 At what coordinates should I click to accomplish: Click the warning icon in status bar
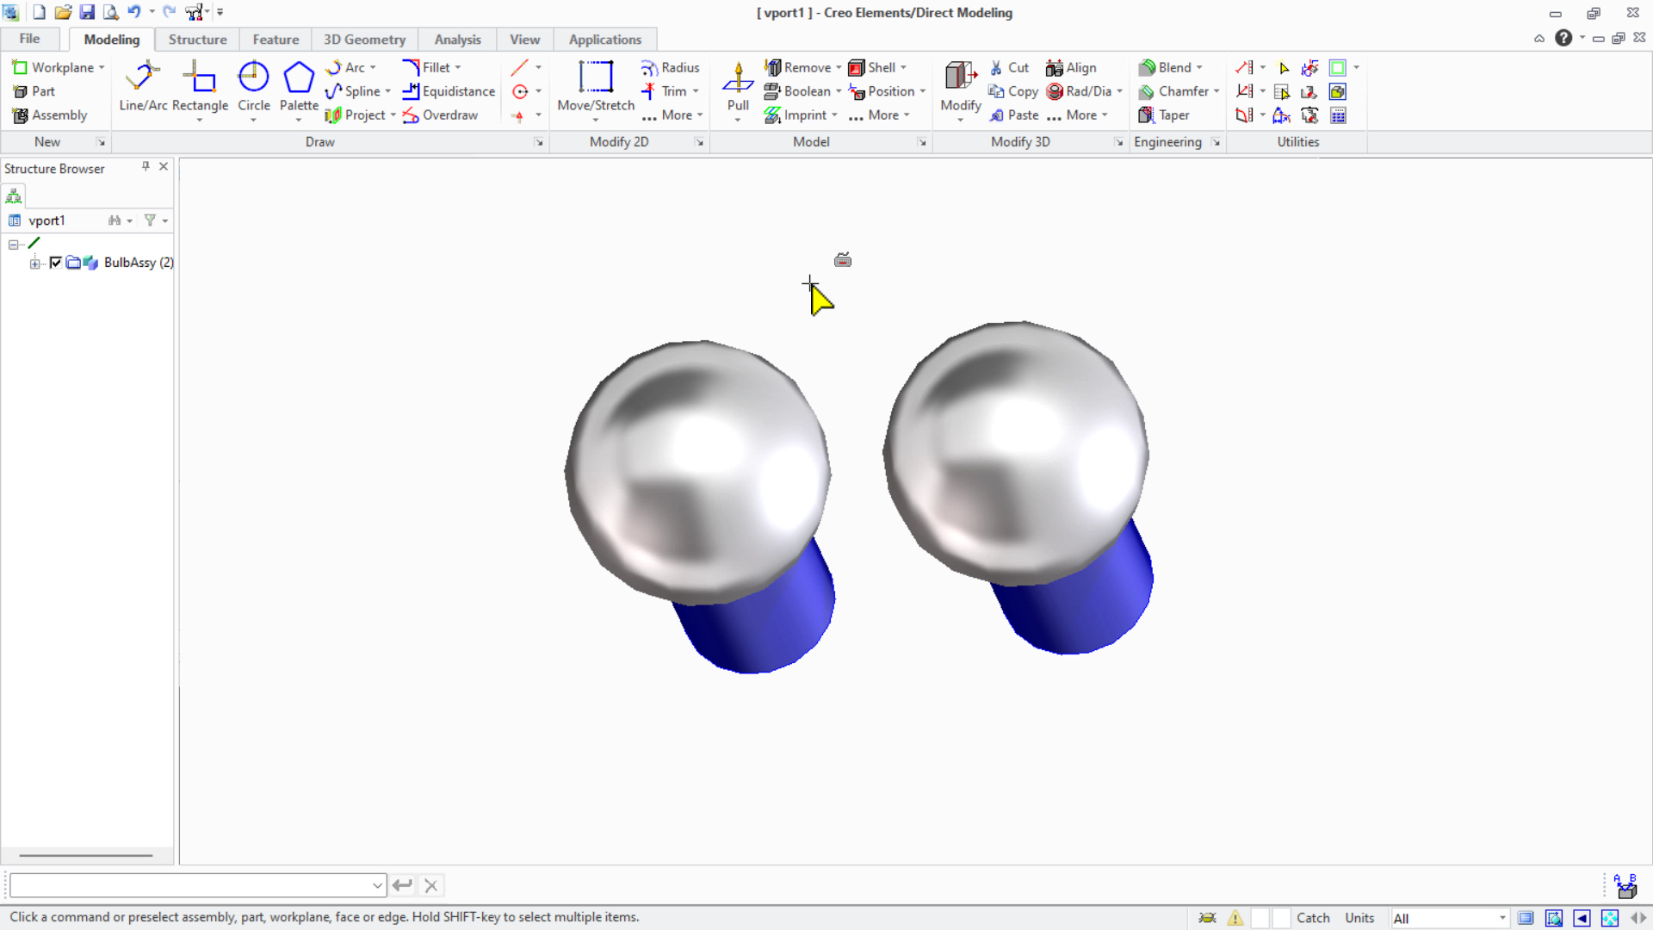pyautogui.click(x=1235, y=918)
